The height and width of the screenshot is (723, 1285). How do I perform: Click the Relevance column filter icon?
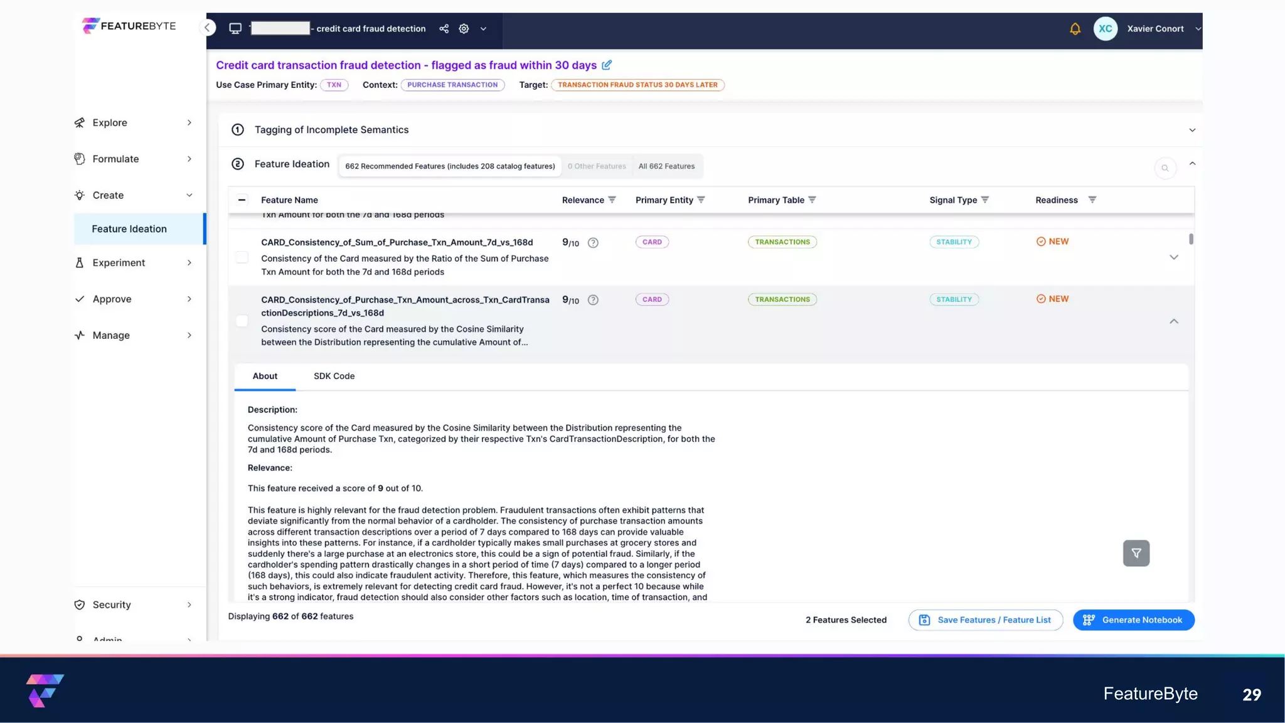(x=612, y=200)
